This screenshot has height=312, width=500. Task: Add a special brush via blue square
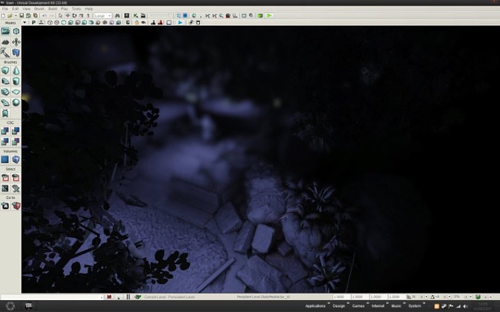[x=5, y=159]
